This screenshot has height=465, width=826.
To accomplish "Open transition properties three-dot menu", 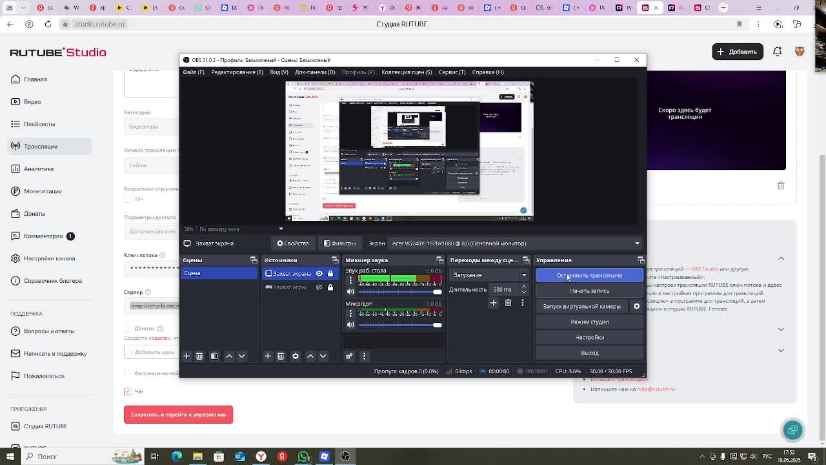I will pyautogui.click(x=523, y=303).
